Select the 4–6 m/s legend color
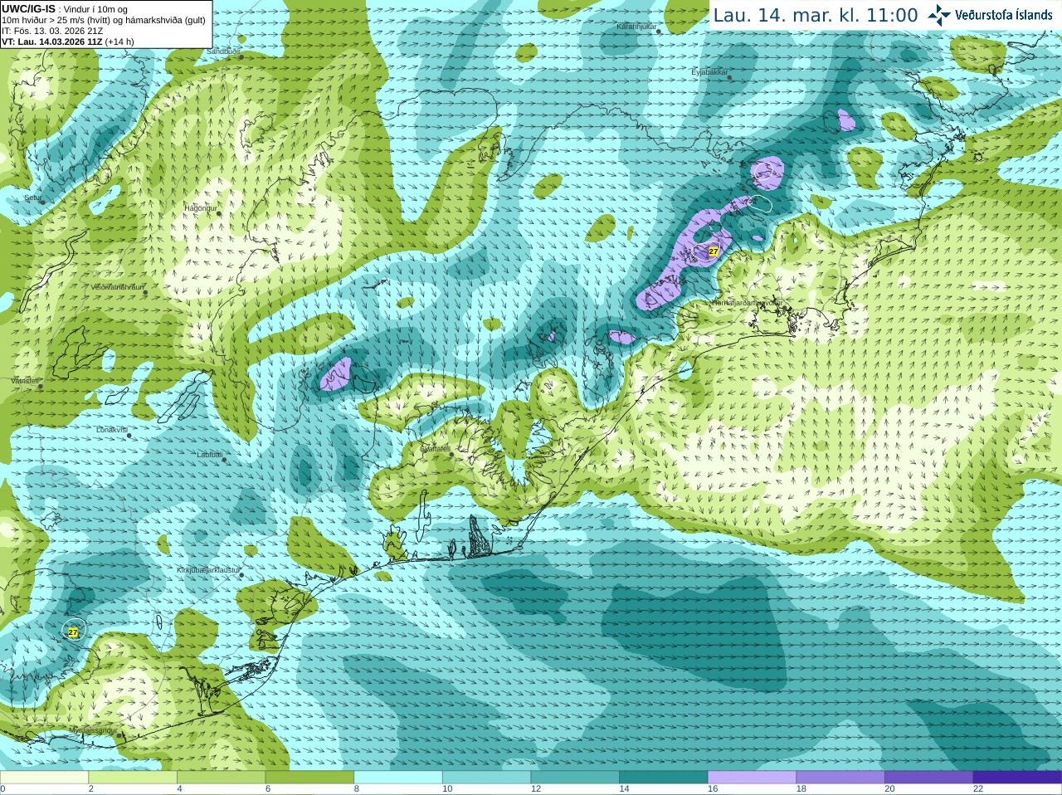This screenshot has width=1062, height=795. point(221,778)
